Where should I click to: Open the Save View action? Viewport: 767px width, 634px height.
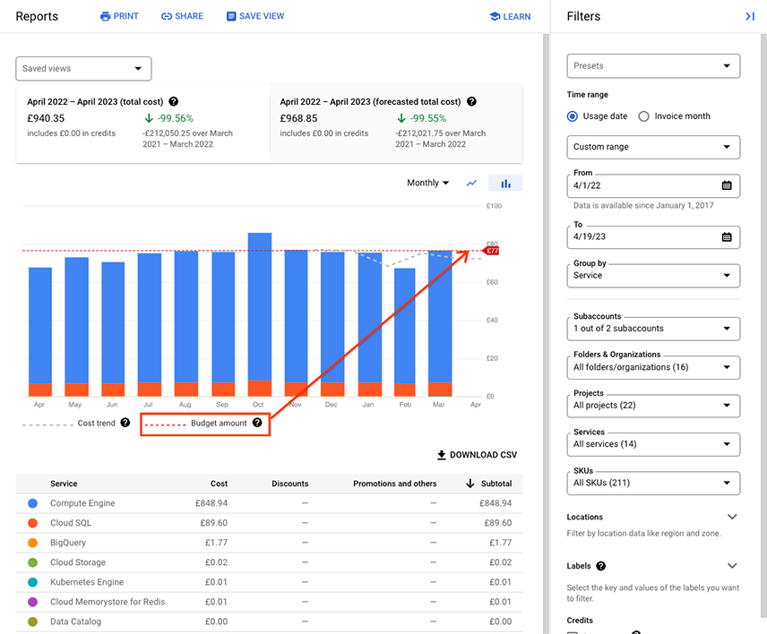pyautogui.click(x=254, y=16)
